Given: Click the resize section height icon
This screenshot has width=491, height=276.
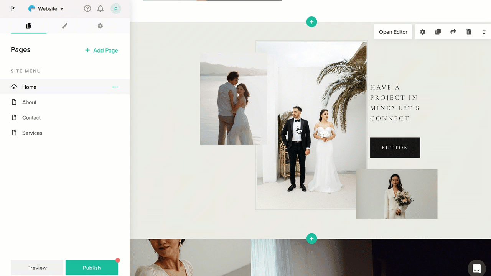Looking at the screenshot, I should [484, 32].
